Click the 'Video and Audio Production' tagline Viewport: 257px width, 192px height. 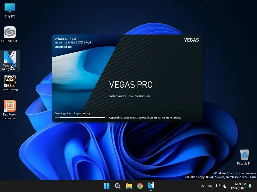click(x=130, y=96)
